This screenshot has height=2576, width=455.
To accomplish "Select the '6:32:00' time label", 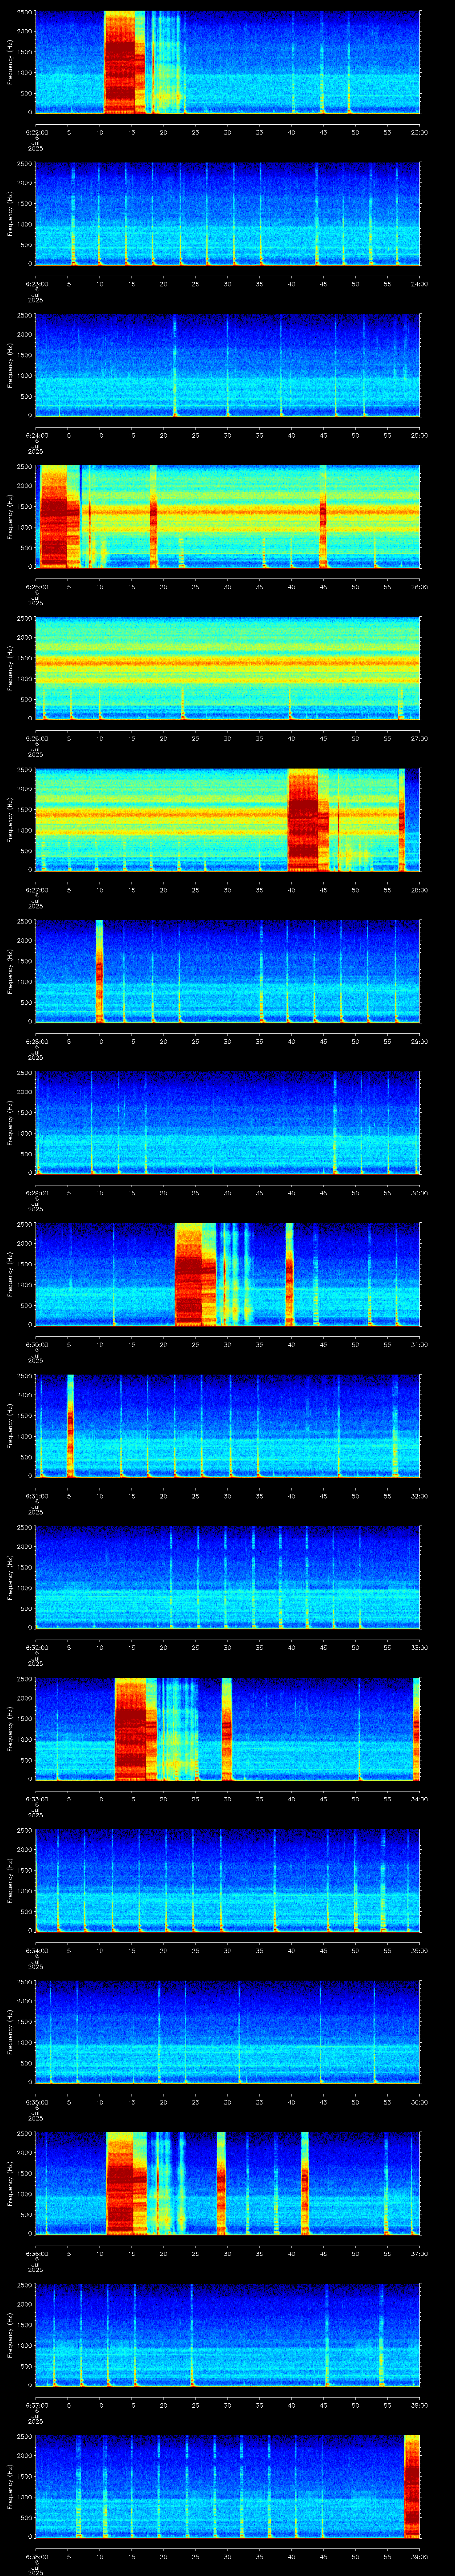I will (x=36, y=1647).
